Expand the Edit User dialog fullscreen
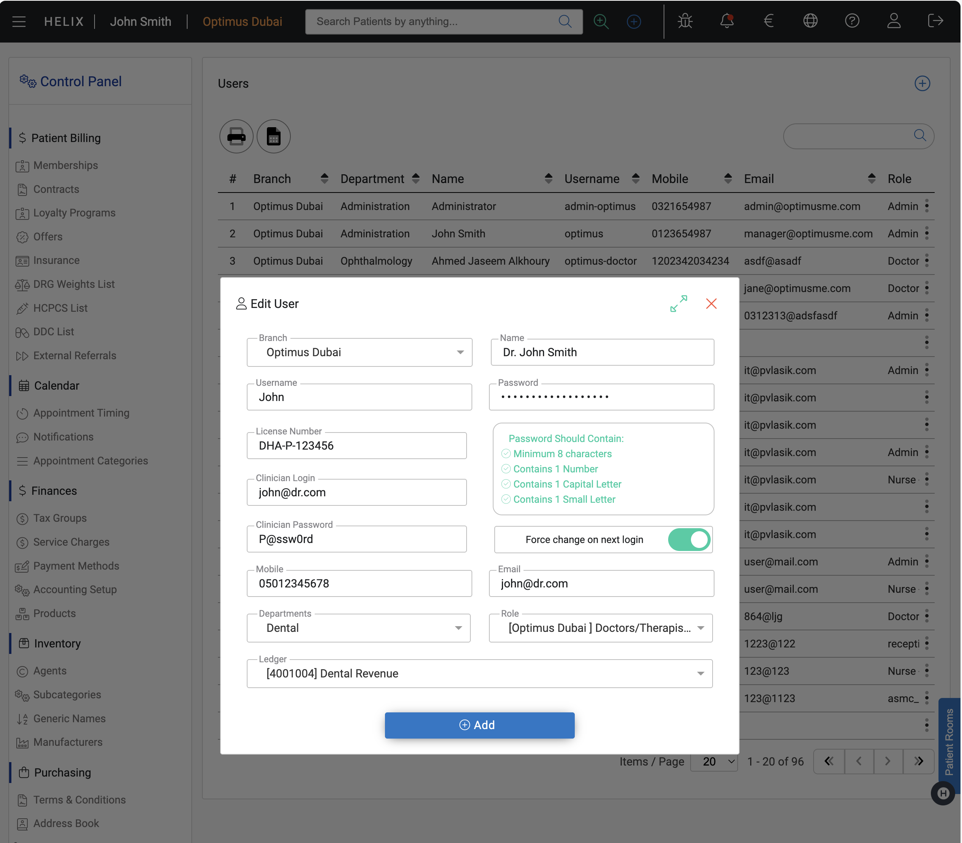The height and width of the screenshot is (843, 962). 678,303
